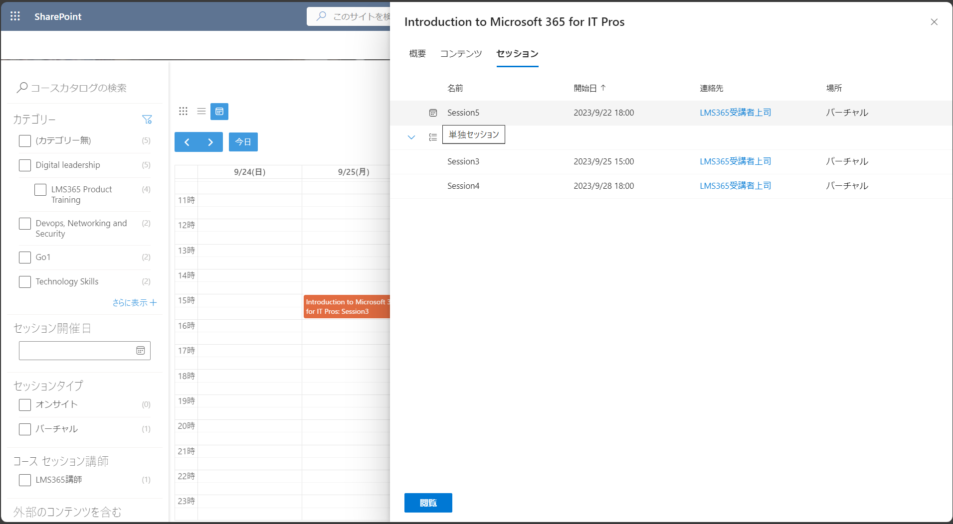
Task: Open the コンテンツ tab
Action: point(461,53)
